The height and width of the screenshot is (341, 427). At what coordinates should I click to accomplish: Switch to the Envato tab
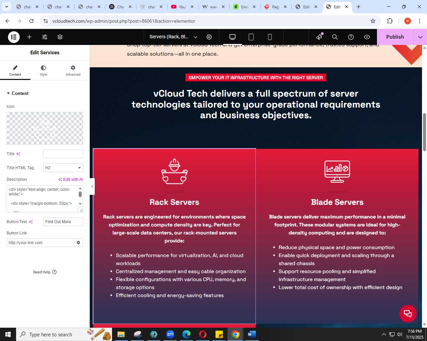coord(245,7)
